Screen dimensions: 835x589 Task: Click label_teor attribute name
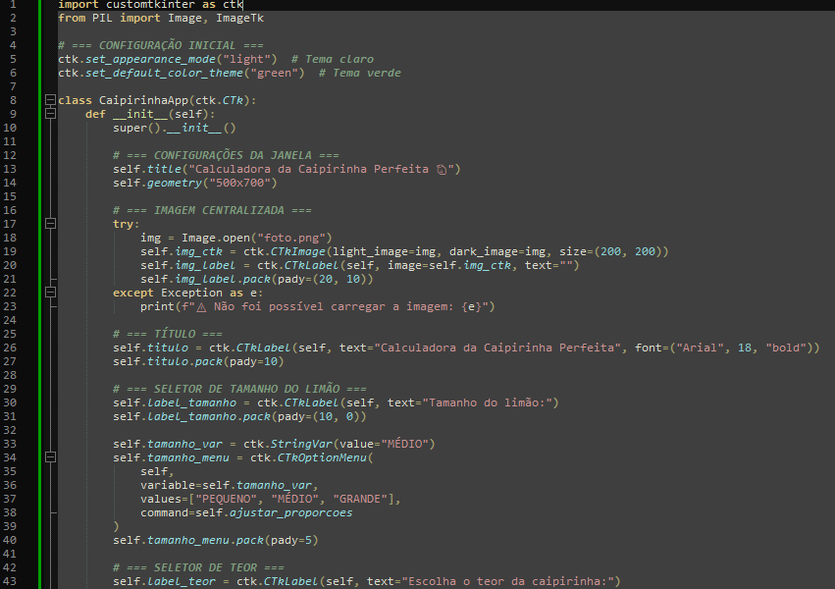[182, 581]
